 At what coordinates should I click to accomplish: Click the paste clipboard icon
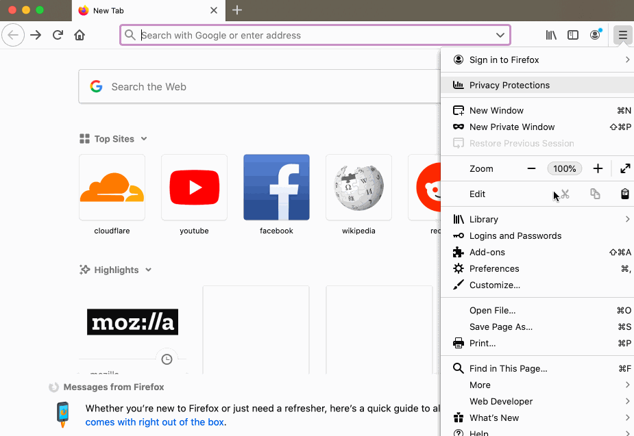point(625,194)
